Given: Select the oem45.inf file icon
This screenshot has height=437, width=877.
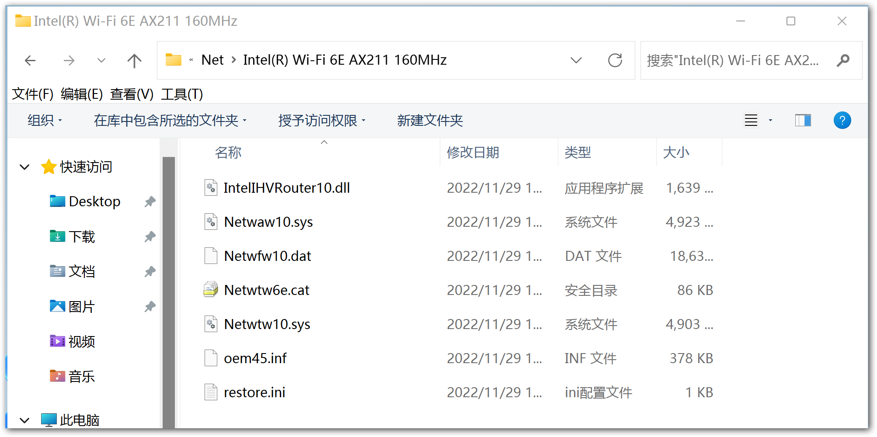Looking at the screenshot, I should coord(211,358).
